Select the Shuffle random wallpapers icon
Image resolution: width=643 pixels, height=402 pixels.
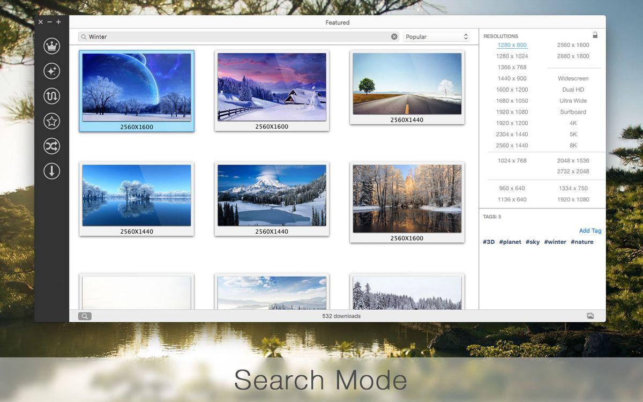(x=51, y=146)
